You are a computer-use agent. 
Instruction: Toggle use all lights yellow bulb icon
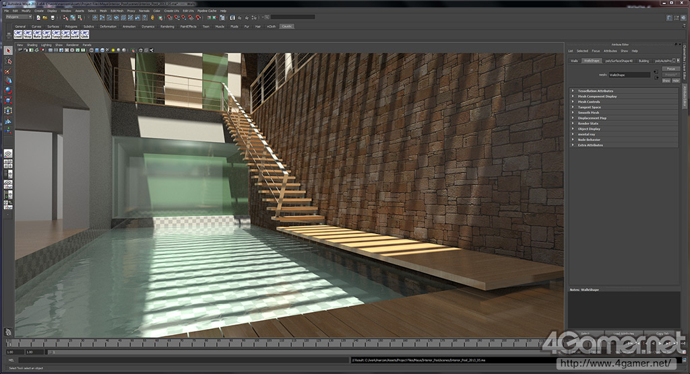click(x=115, y=50)
